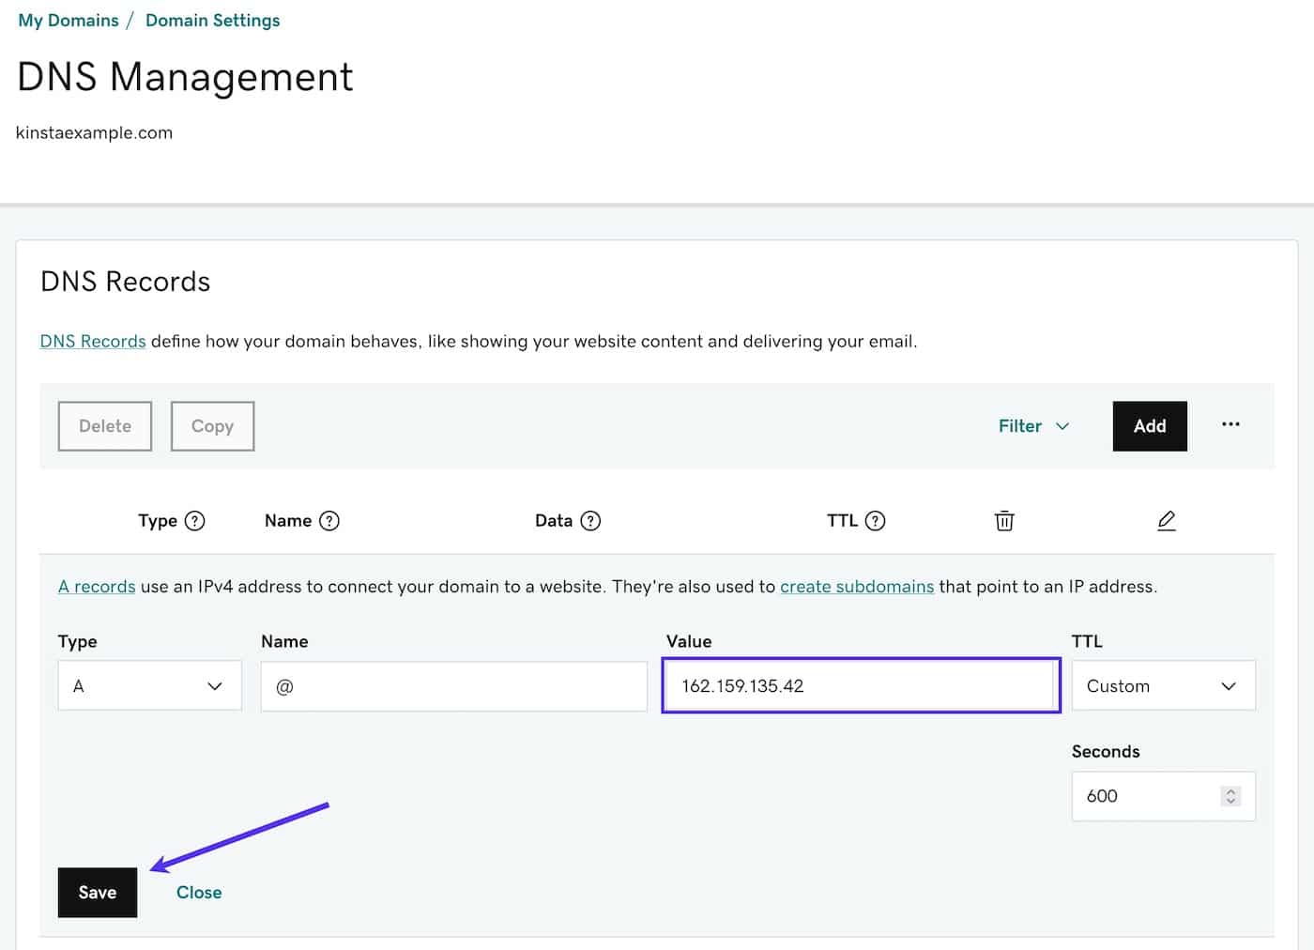Navigate to My Domains breadcrumb

tap(68, 20)
